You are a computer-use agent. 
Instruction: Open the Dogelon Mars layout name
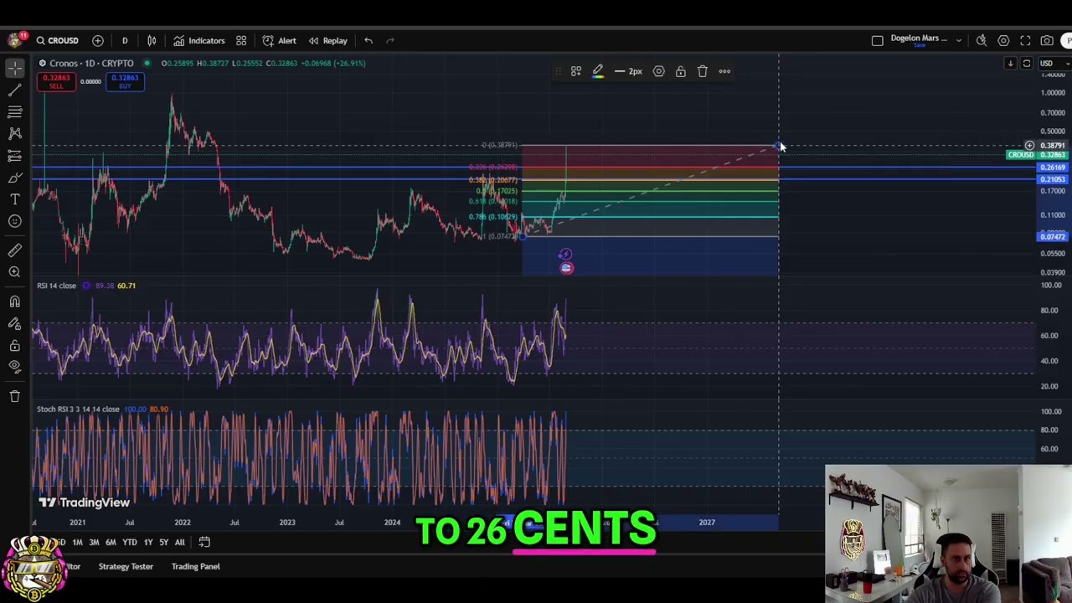[919, 39]
